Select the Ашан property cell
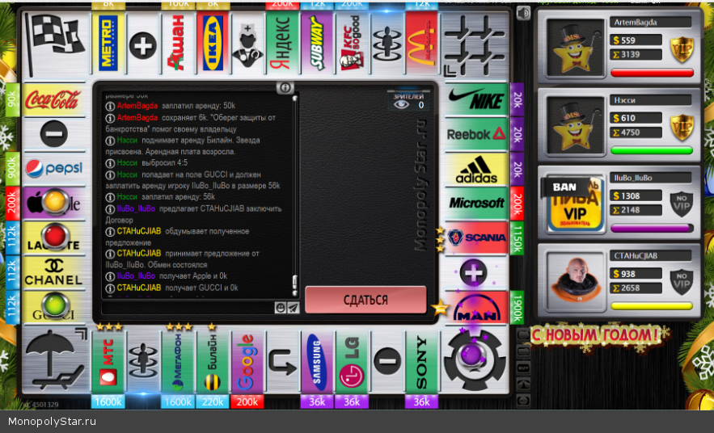714x433 pixels. click(178, 43)
